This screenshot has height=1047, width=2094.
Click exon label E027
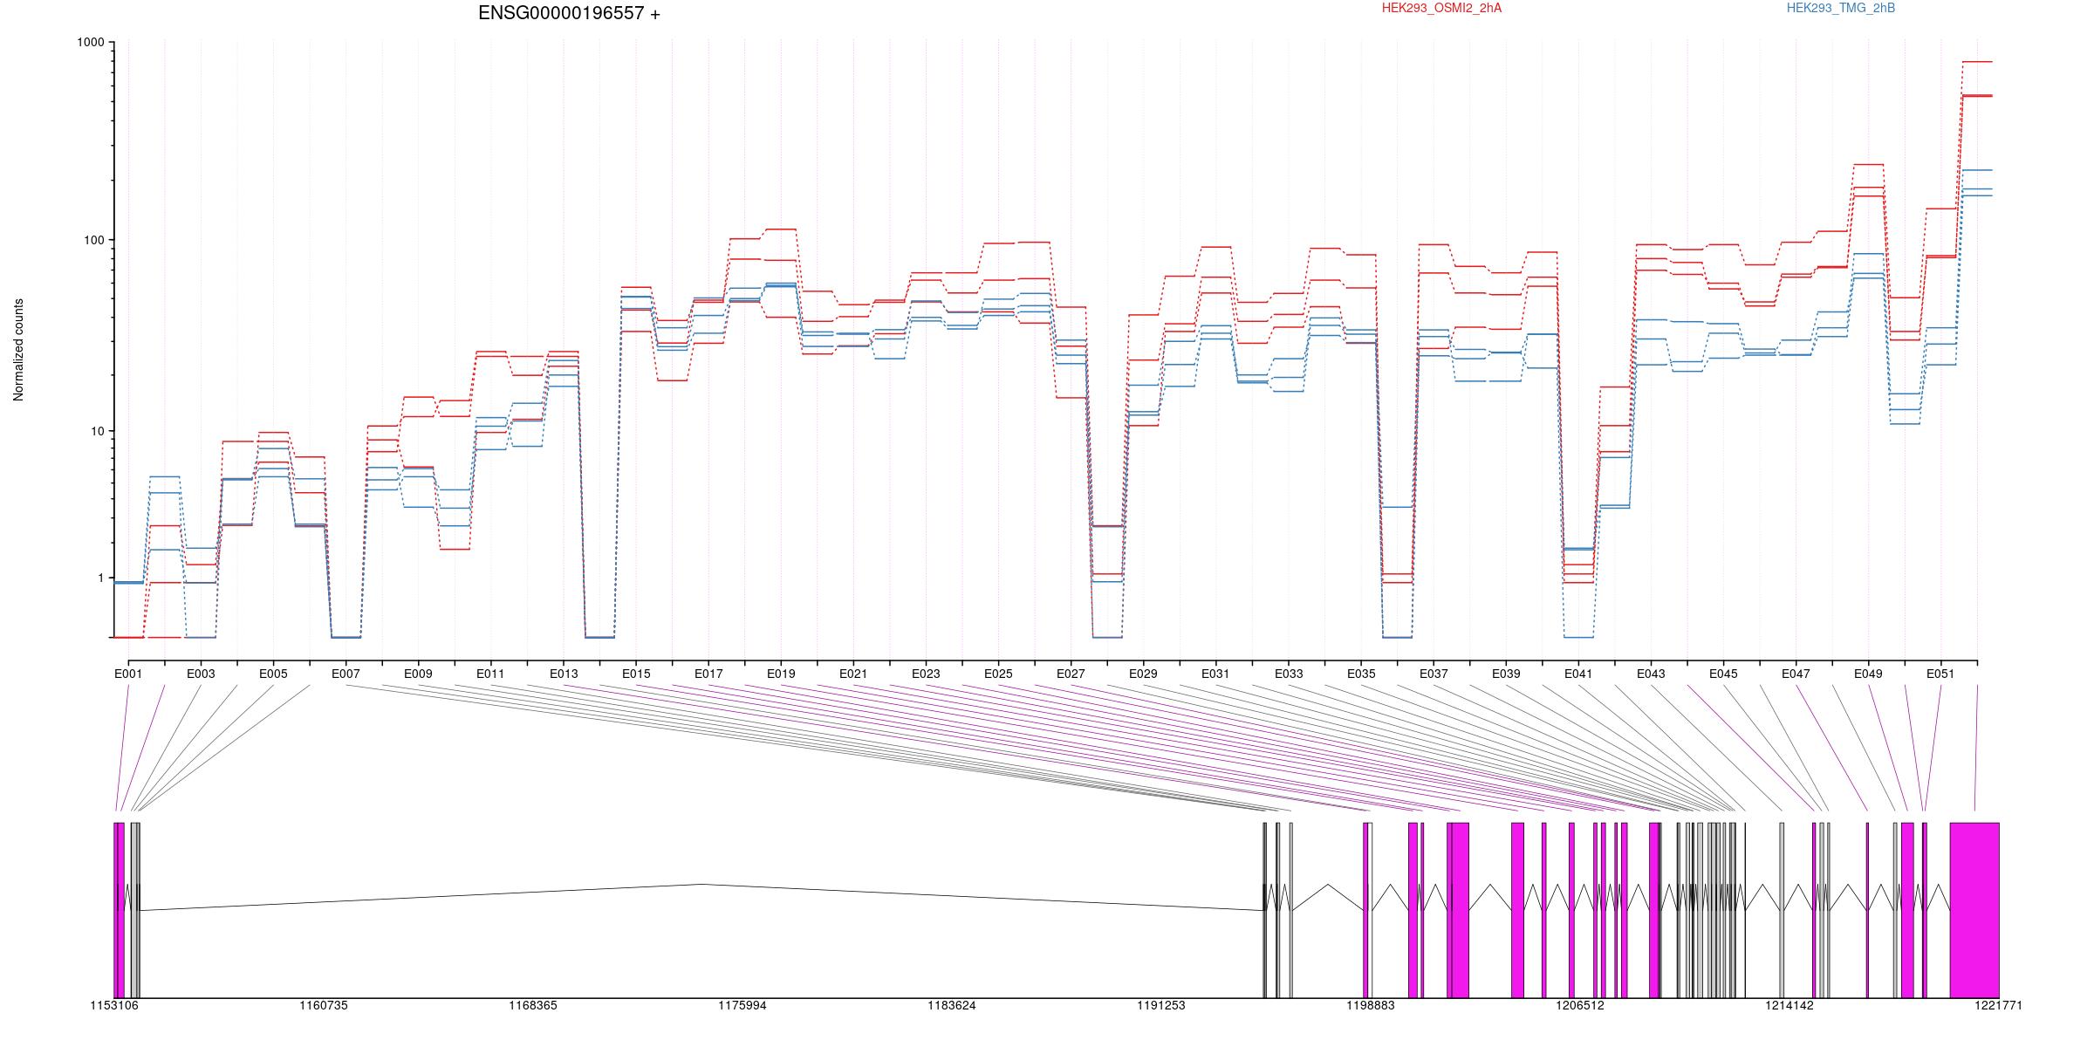pyautogui.click(x=1071, y=674)
